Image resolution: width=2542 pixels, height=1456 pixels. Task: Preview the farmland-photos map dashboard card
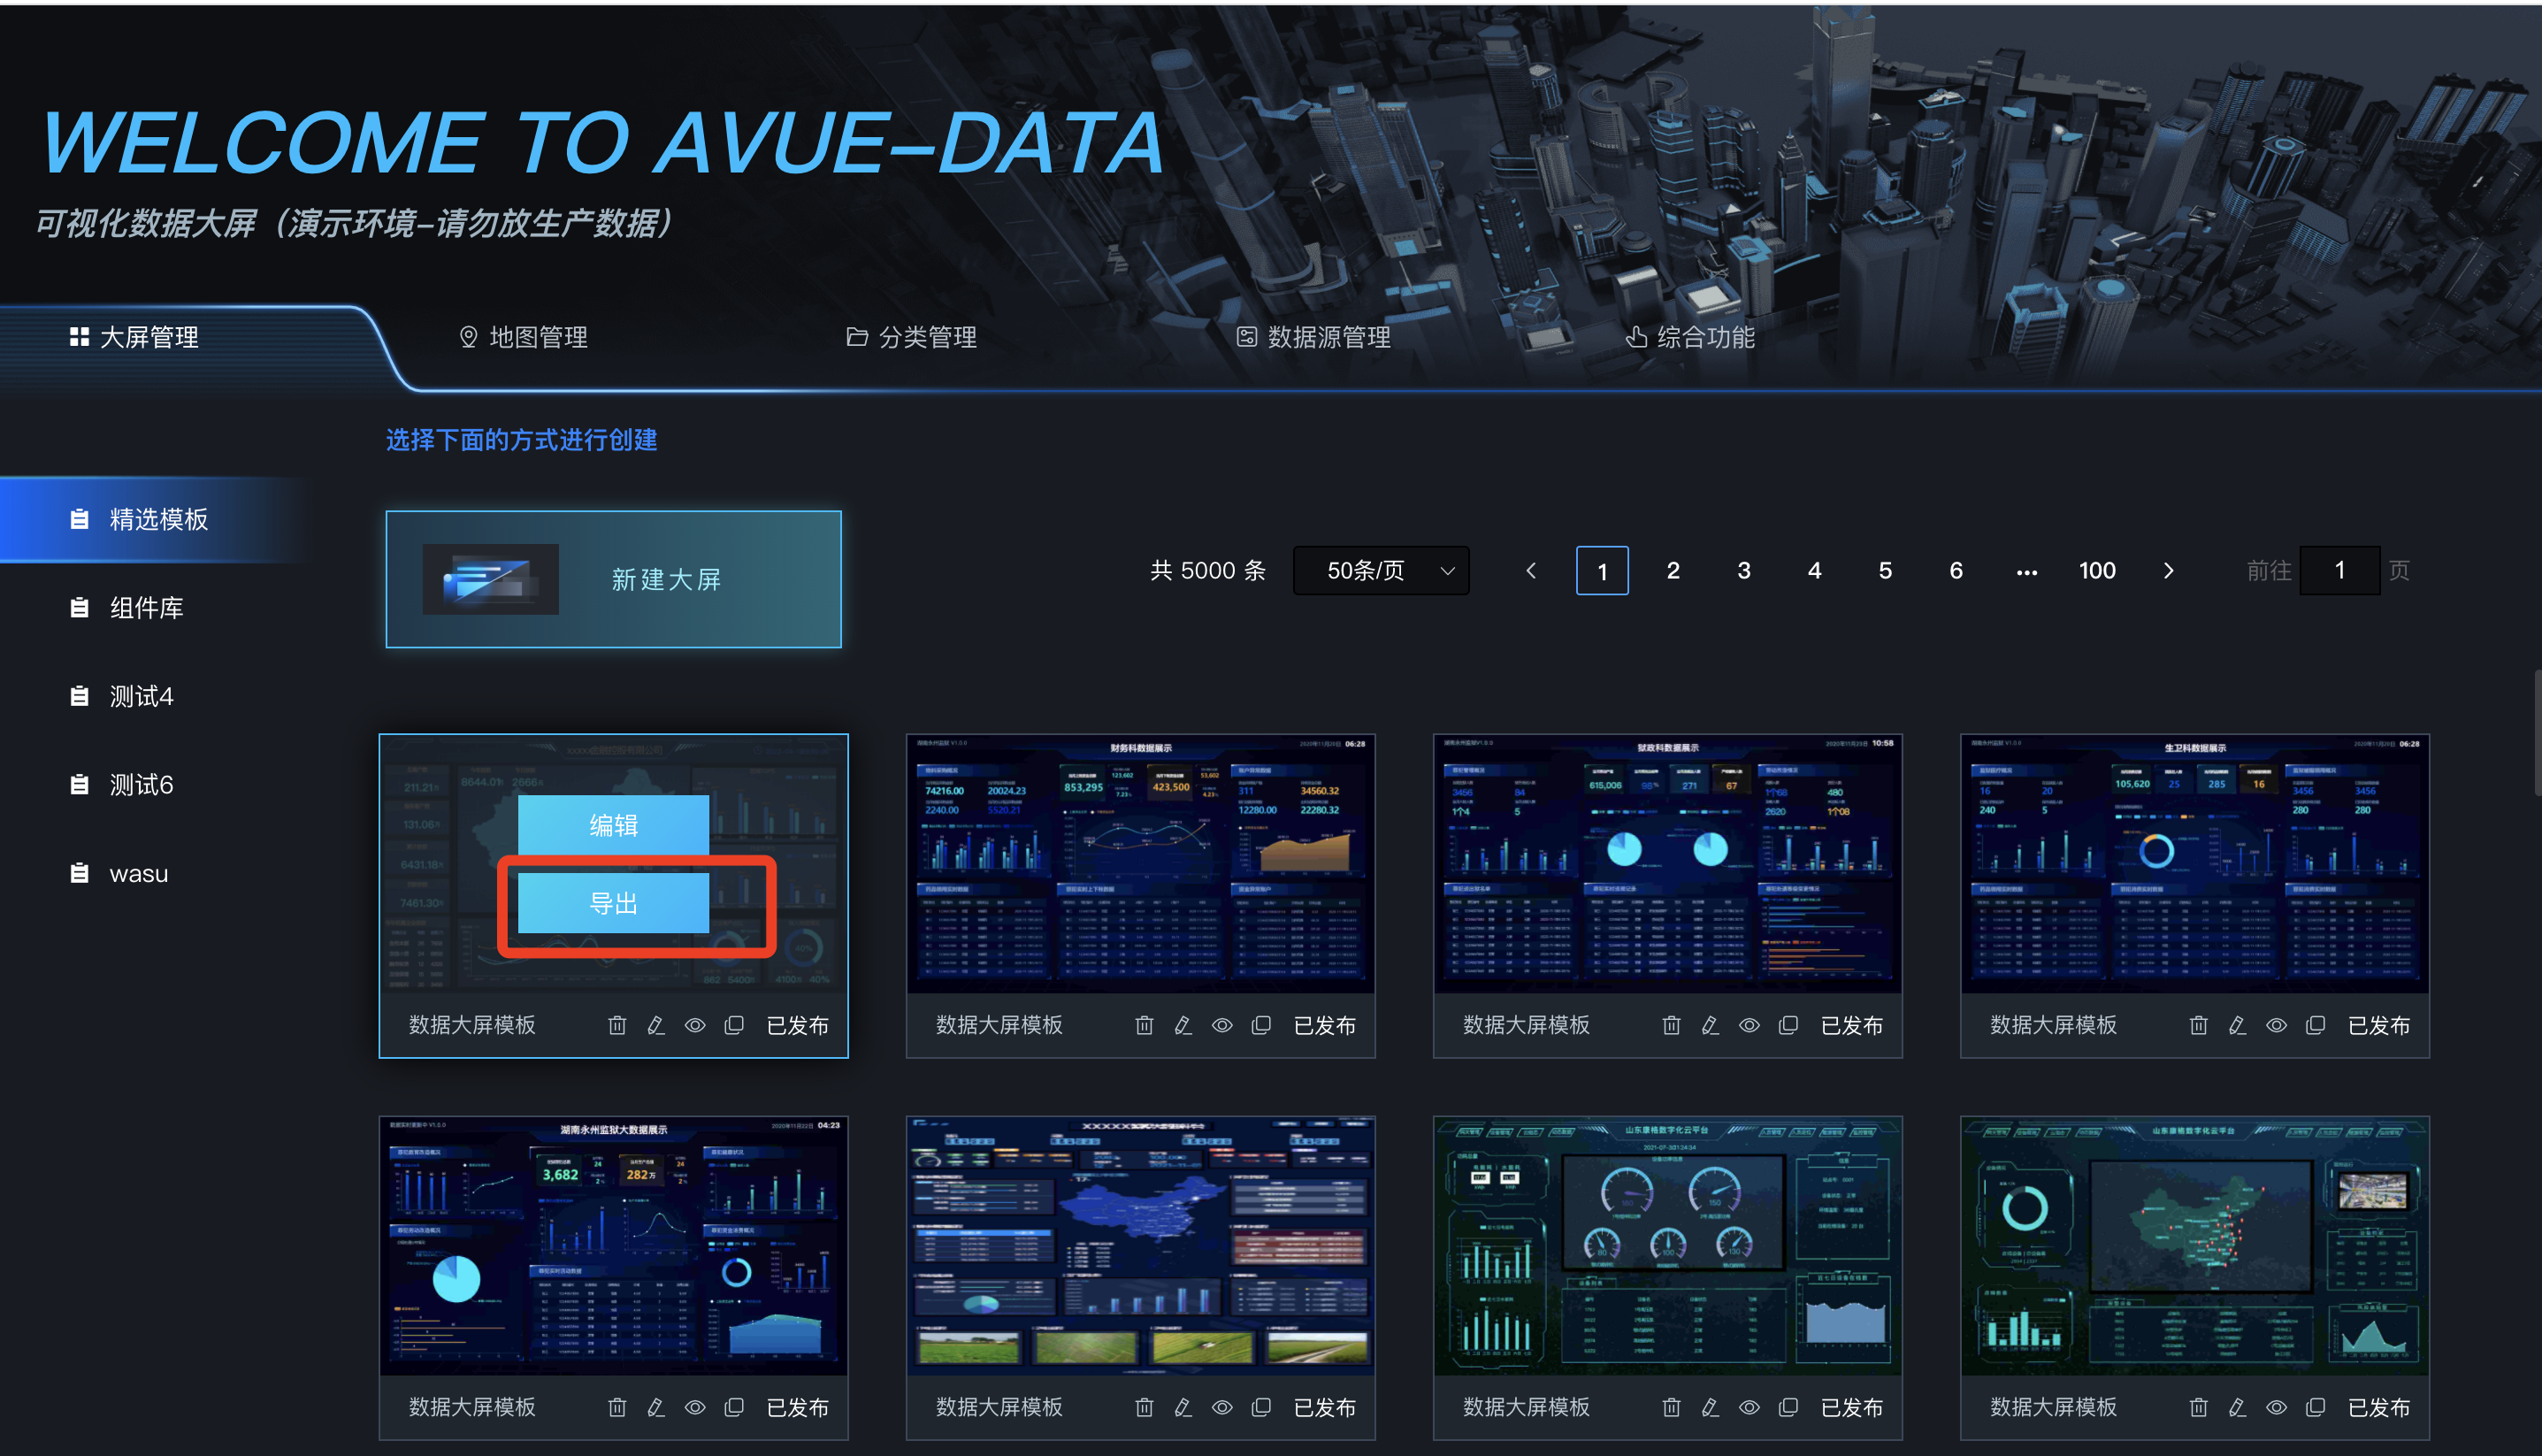coord(1222,1407)
